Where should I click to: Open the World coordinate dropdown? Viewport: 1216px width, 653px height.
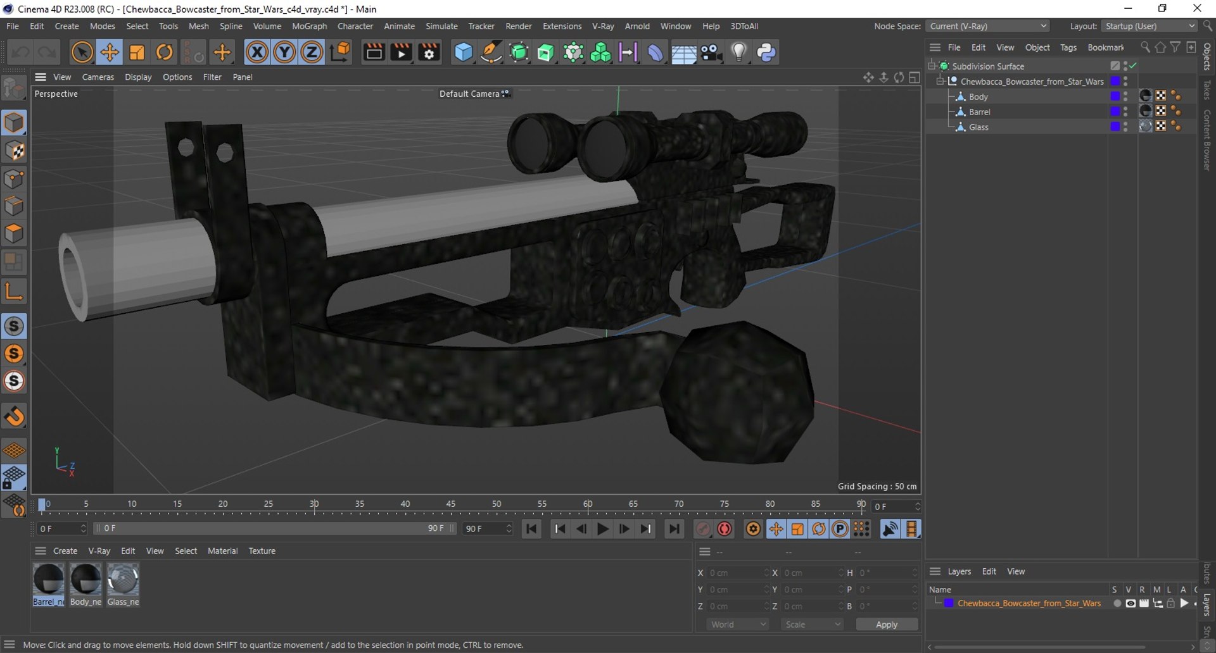coord(737,625)
